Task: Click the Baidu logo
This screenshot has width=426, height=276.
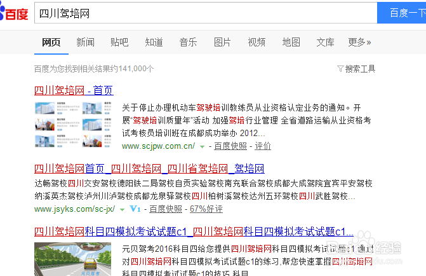Action: (13, 12)
